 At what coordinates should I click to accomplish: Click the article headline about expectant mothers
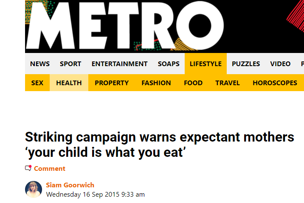[159, 145]
